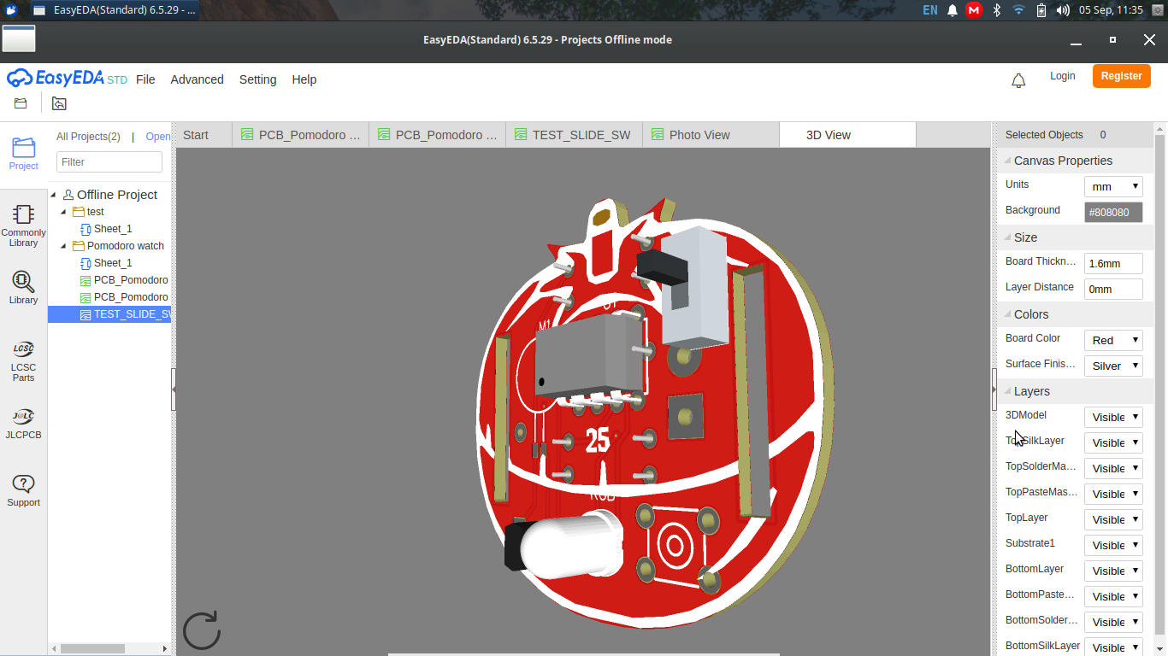Change Substrate1 visibility setting

1113,545
